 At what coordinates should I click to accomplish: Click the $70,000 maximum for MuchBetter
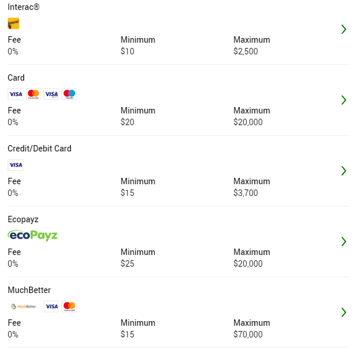pyautogui.click(x=248, y=335)
